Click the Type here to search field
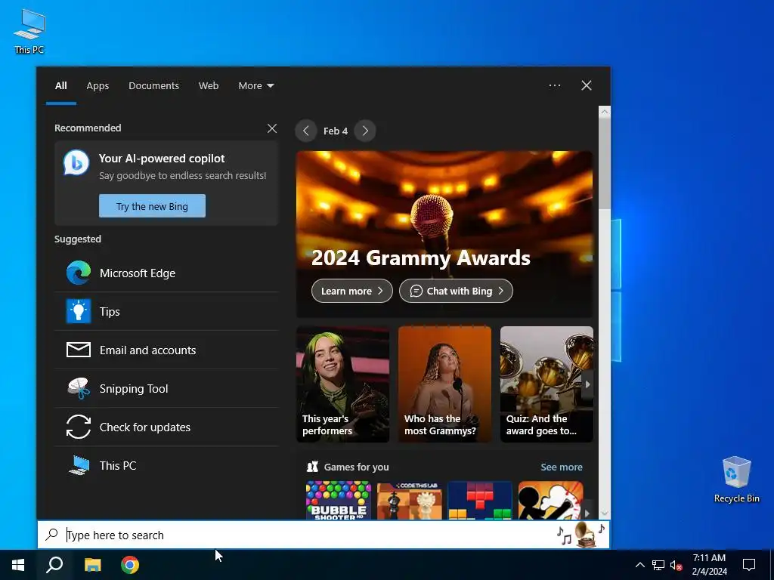The image size is (774, 580). tap(324, 535)
